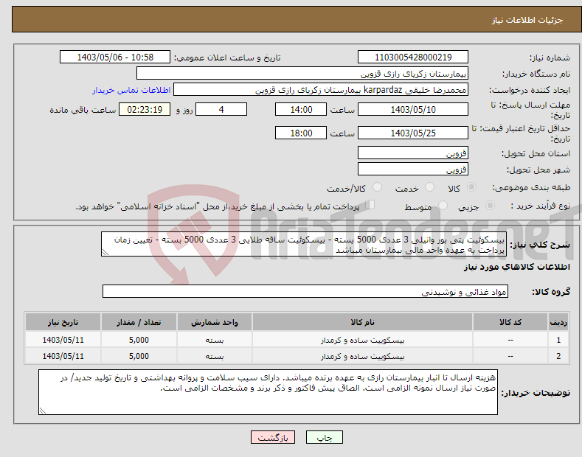Screen dimensions: 582x457
Task: Click the ساعت باقی مانده label
Action: (x=83, y=110)
